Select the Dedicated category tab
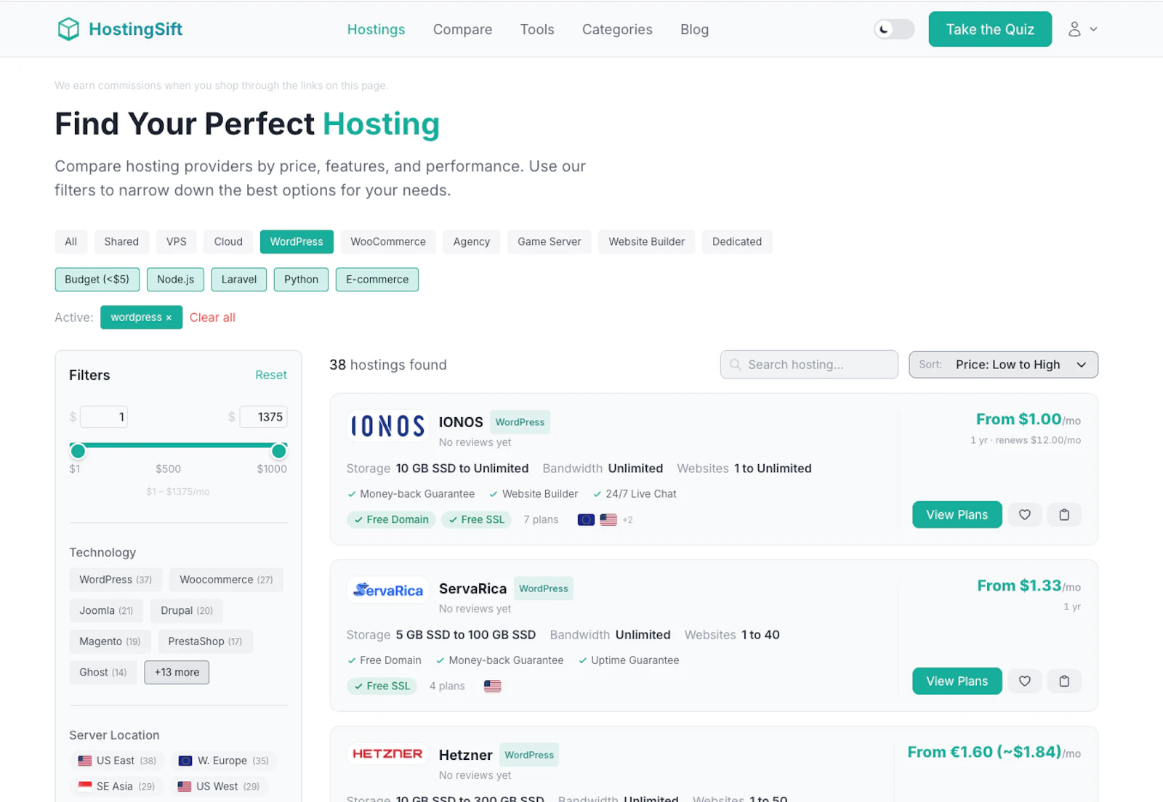Viewport: 1163px width, 802px height. click(737, 242)
